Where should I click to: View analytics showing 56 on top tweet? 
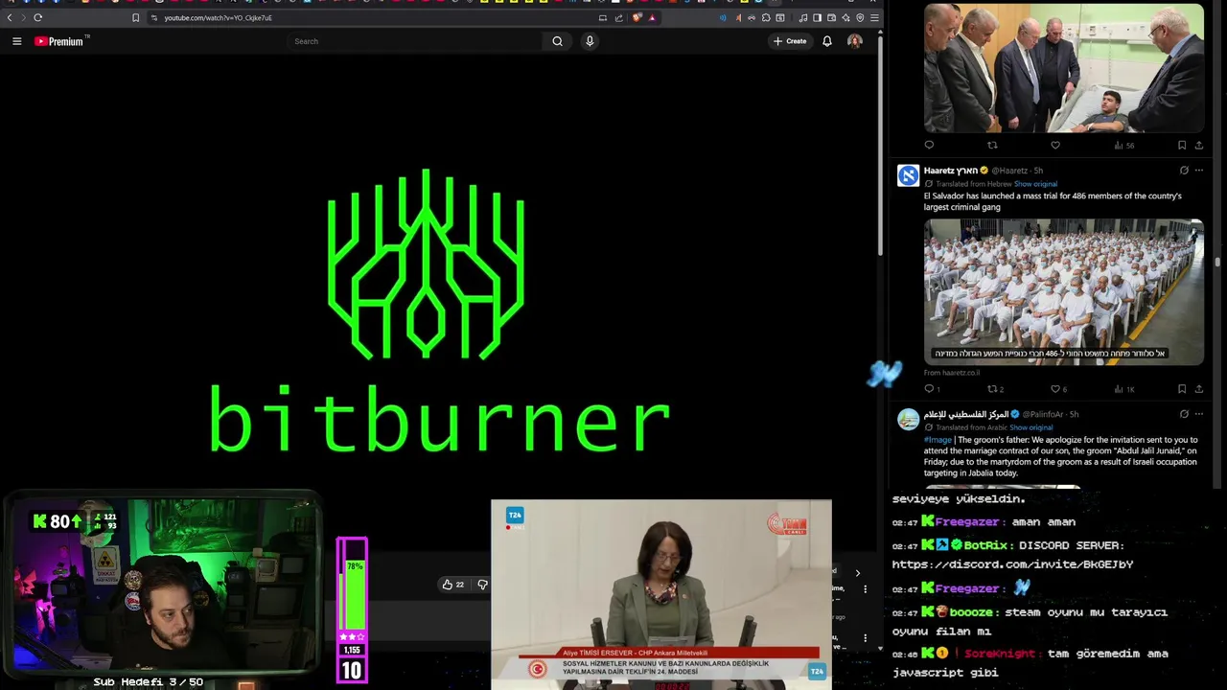[x=1123, y=146]
